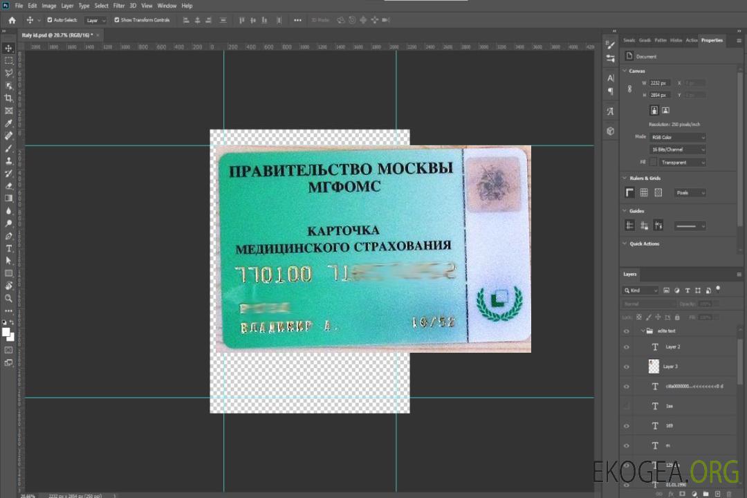
Task: Open the Image menu
Action: (x=49, y=6)
